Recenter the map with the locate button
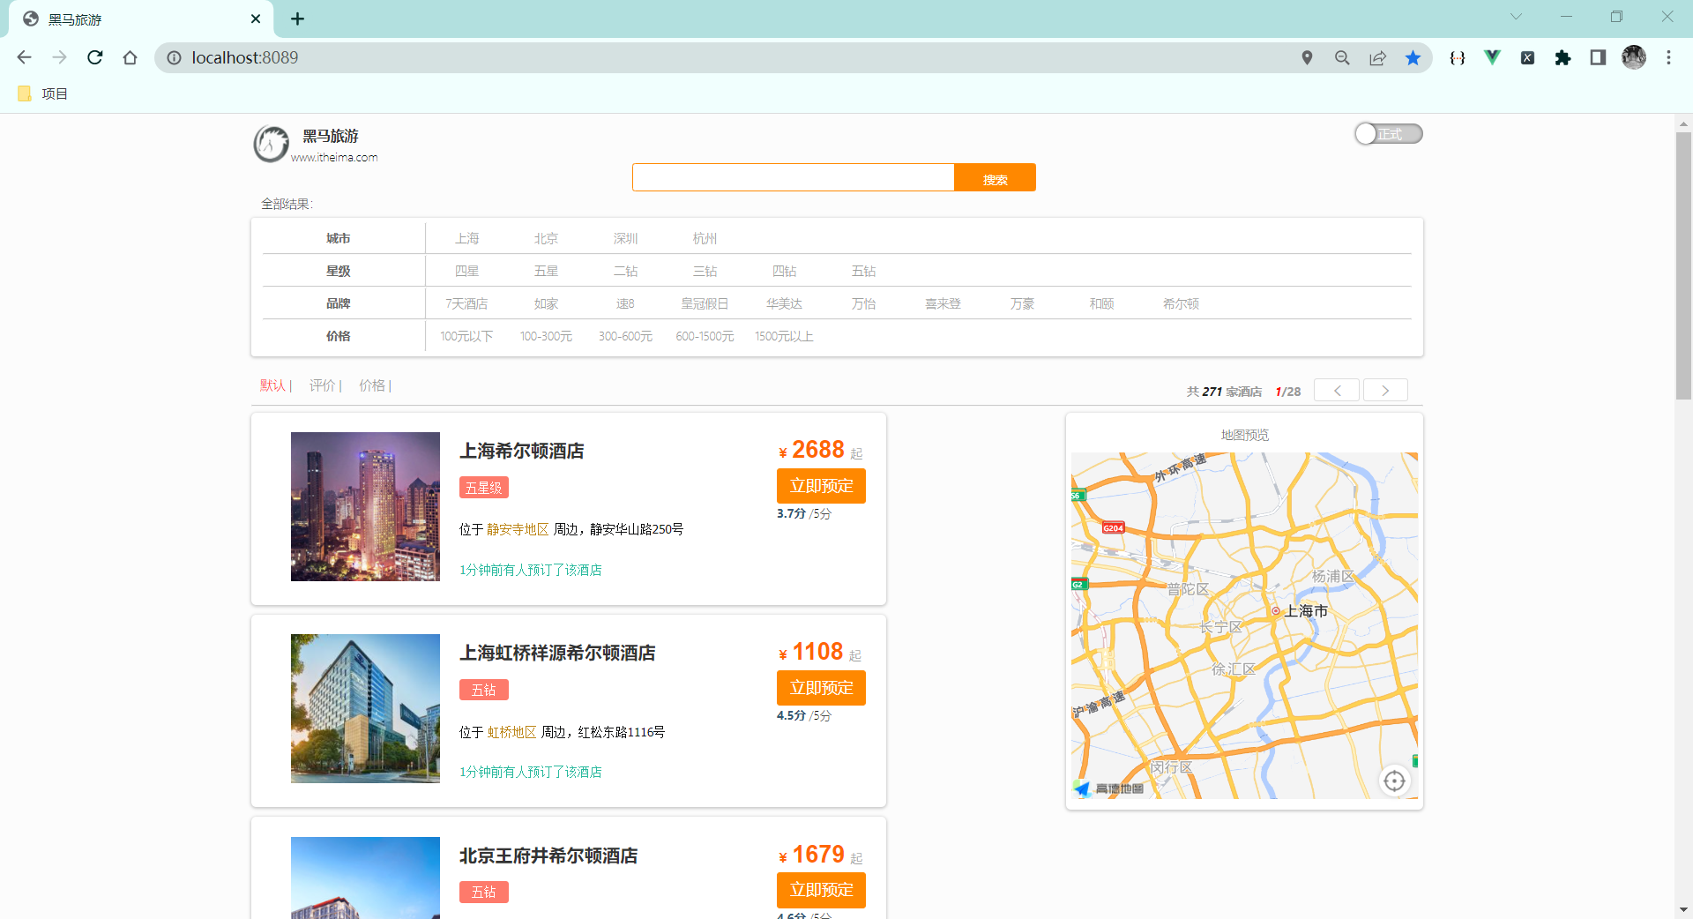 click(x=1394, y=781)
